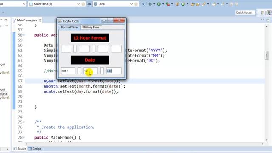Maximize the left panel view icon
This screenshot has height=153, width=272.
click(x=6, y=20)
